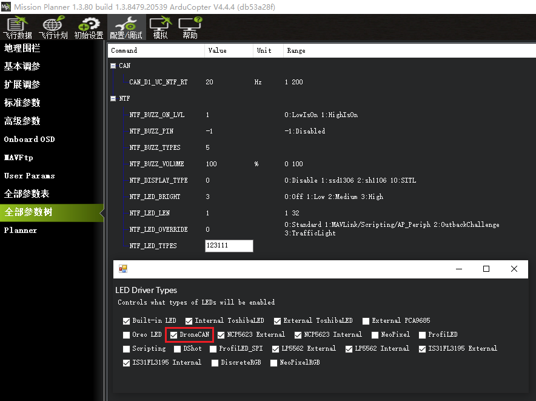Open the User Params page
The width and height of the screenshot is (536, 401).
pyautogui.click(x=29, y=175)
